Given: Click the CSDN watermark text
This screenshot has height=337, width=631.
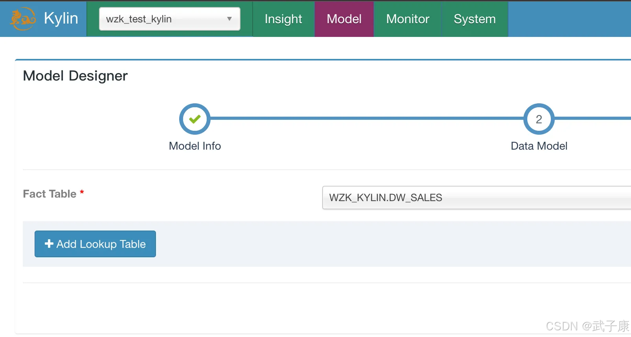Looking at the screenshot, I should [587, 326].
